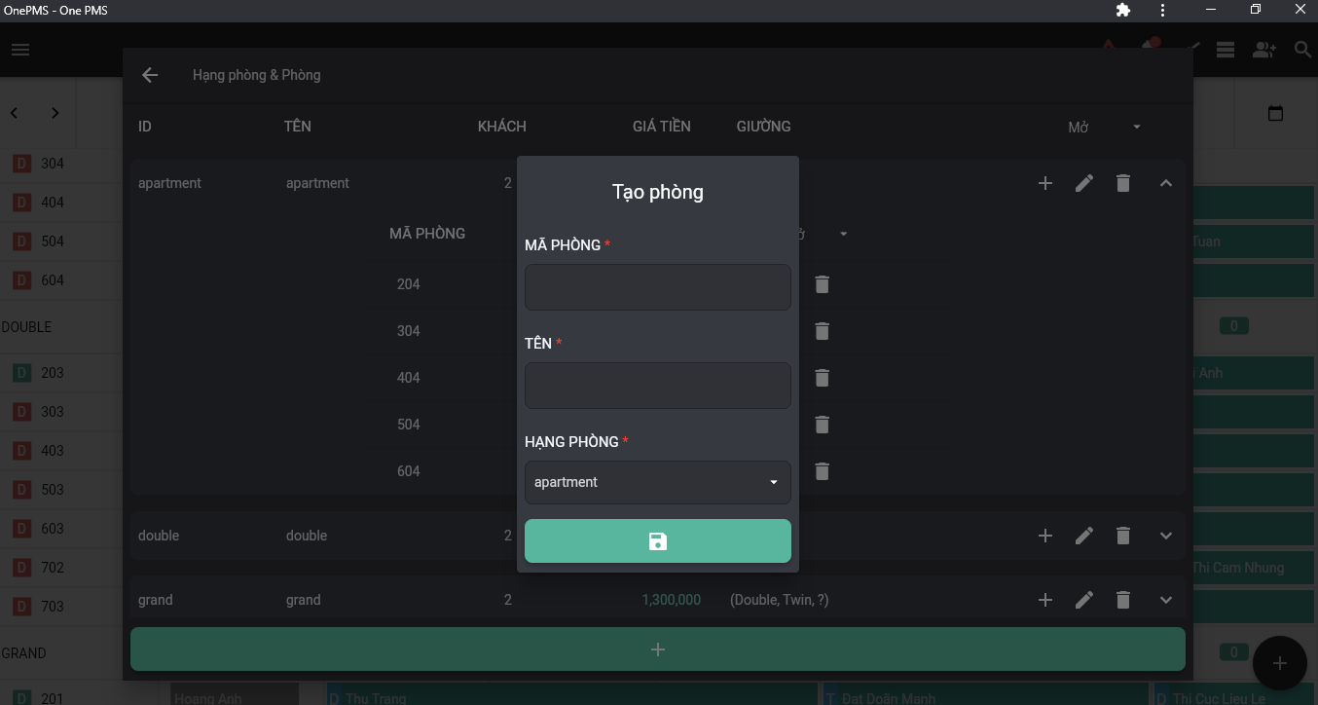1318x705 pixels.
Task: Click room code 204 in apartment list
Action: point(409,284)
